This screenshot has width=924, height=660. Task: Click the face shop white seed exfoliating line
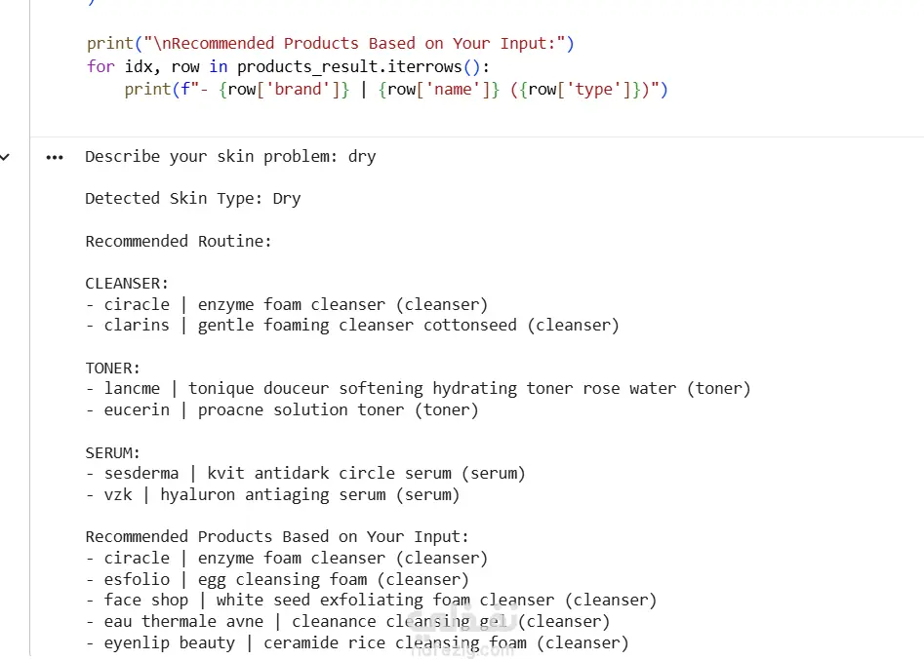coord(371,600)
